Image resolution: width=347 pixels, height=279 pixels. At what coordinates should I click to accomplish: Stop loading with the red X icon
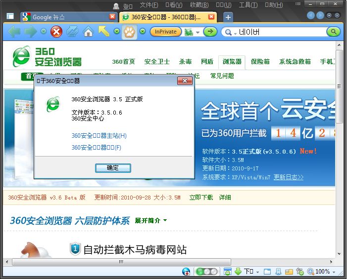coord(56,32)
